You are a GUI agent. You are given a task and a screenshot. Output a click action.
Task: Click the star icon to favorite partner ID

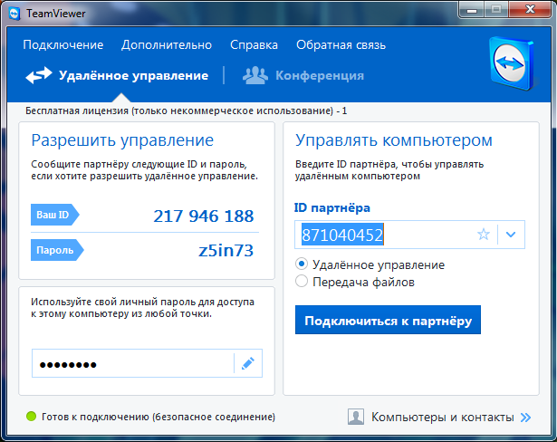point(484,235)
